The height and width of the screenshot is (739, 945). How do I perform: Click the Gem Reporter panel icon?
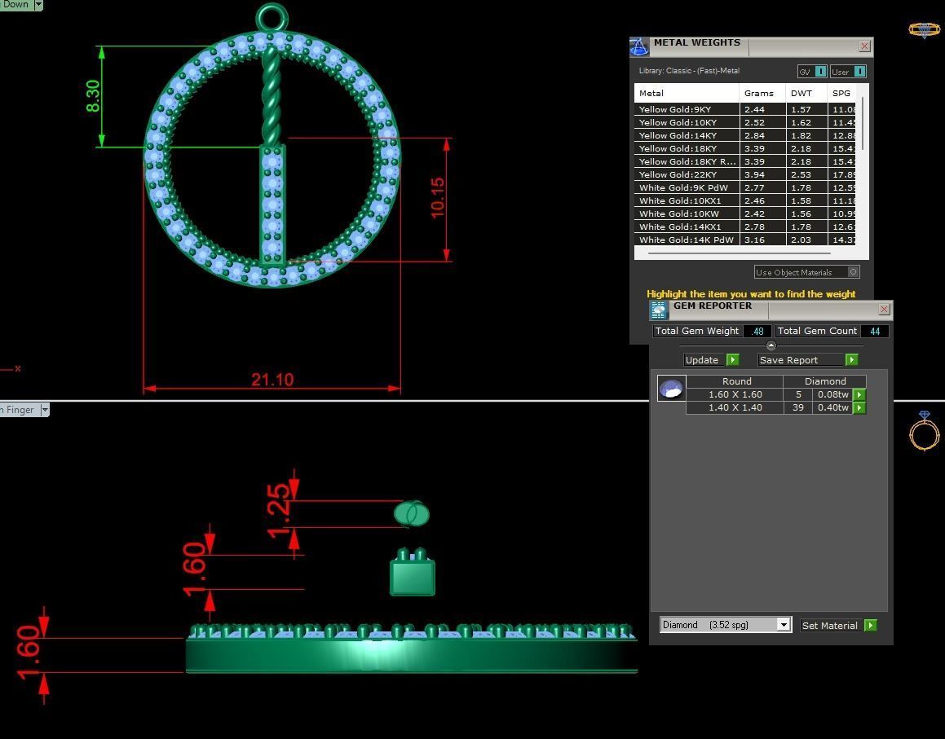[x=659, y=310]
